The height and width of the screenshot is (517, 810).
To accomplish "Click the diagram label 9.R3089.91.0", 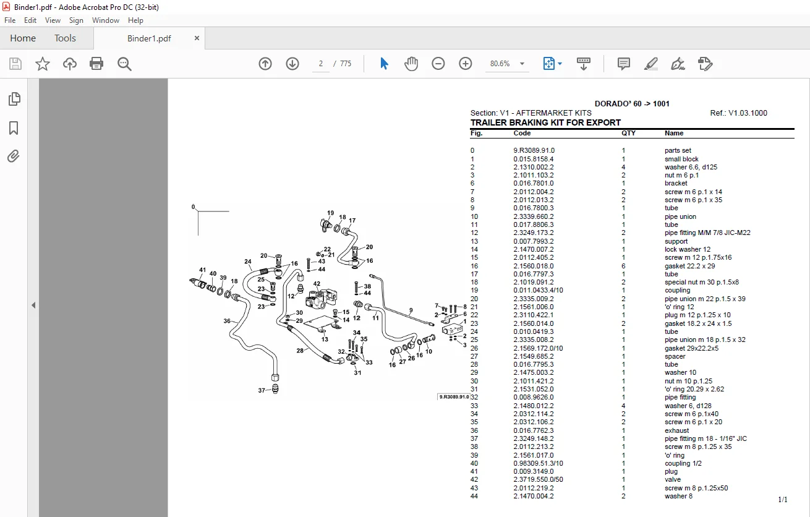I will [454, 396].
